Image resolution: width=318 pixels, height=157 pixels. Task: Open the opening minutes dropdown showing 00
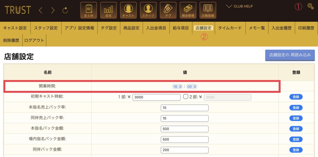[192, 87]
